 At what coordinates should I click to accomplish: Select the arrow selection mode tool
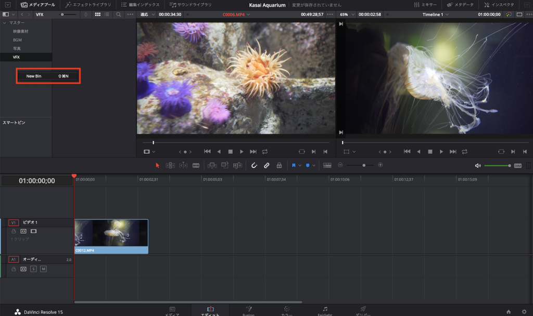point(158,165)
